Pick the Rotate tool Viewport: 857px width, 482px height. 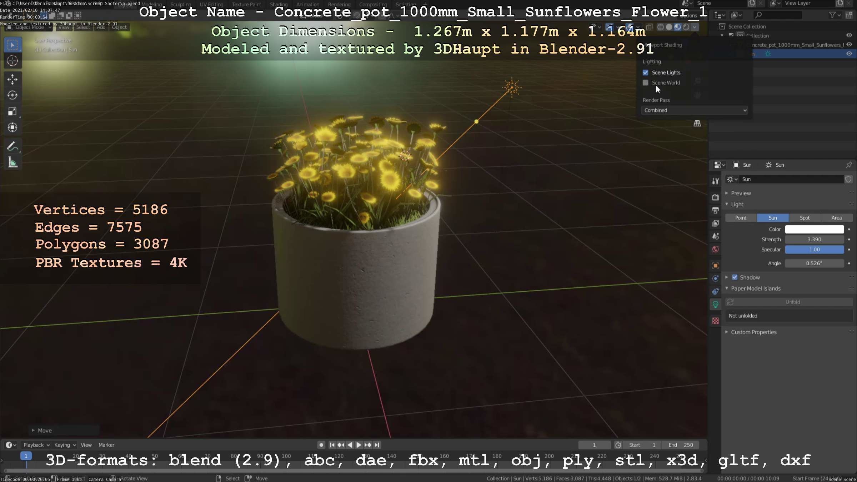click(x=12, y=95)
